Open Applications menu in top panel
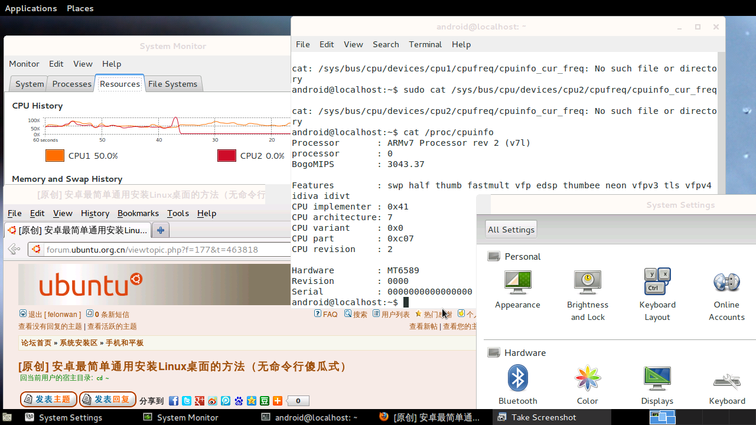 [x=31, y=8]
